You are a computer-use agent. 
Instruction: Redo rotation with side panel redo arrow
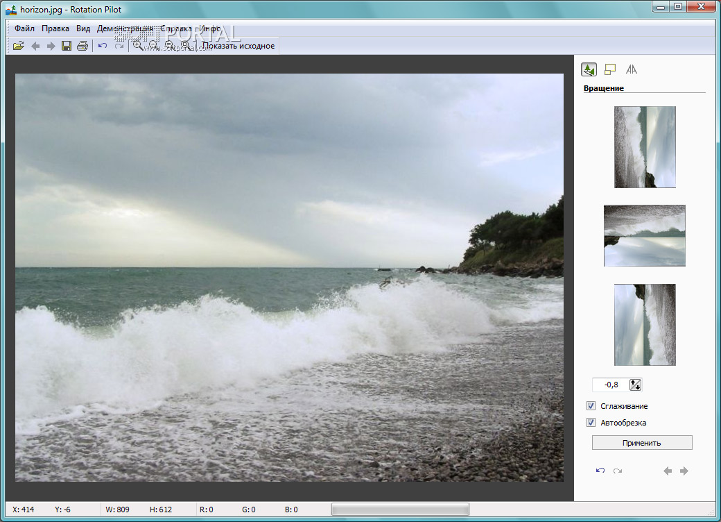coord(618,471)
